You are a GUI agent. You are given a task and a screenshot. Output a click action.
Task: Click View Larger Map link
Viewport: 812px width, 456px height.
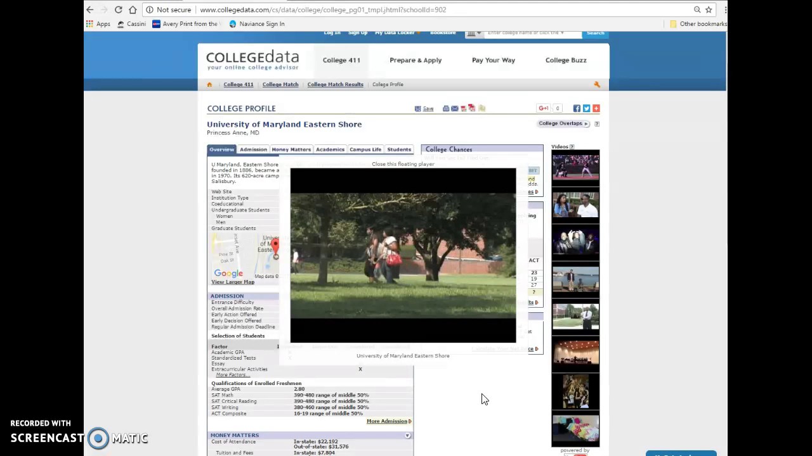(233, 282)
